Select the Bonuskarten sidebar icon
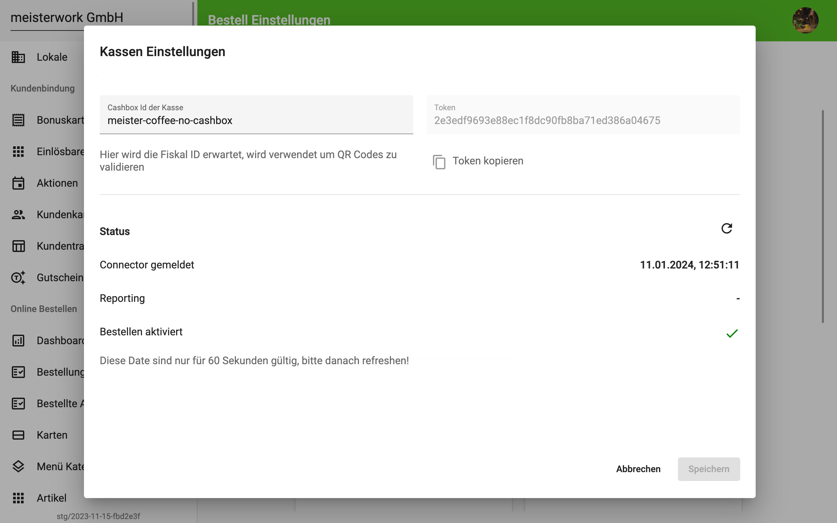The width and height of the screenshot is (837, 523). point(18,120)
